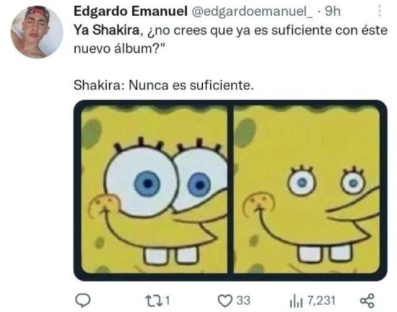Click the like count of 33

(244, 301)
